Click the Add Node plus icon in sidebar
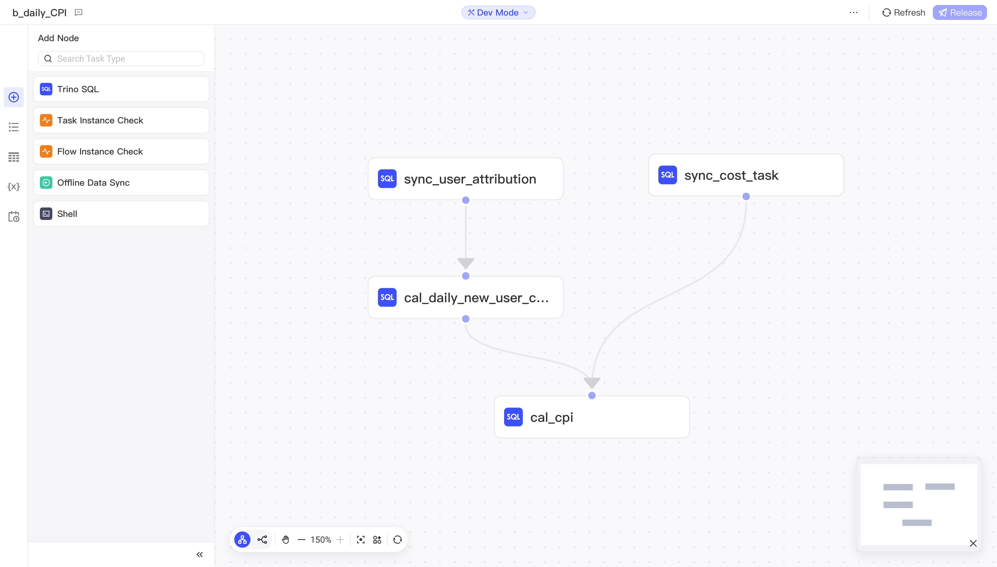The height and width of the screenshot is (567, 997). coord(14,97)
